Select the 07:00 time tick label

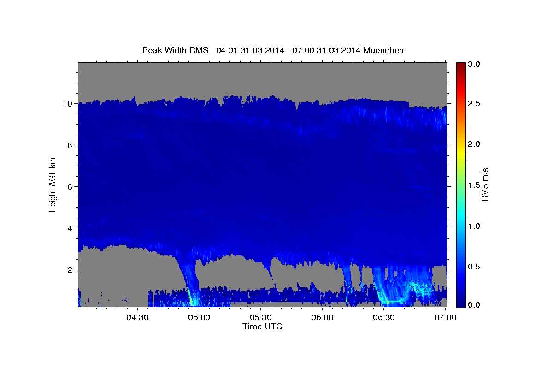[445, 318]
